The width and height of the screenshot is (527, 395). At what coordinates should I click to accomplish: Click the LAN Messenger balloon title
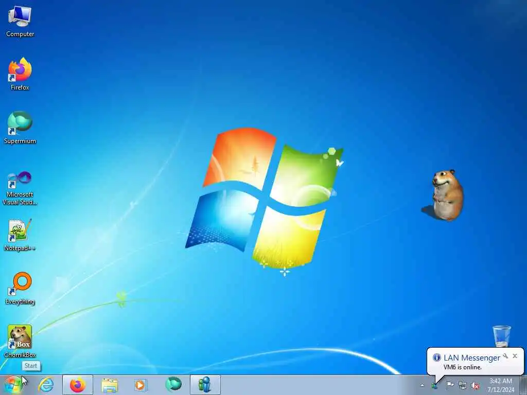click(x=472, y=358)
